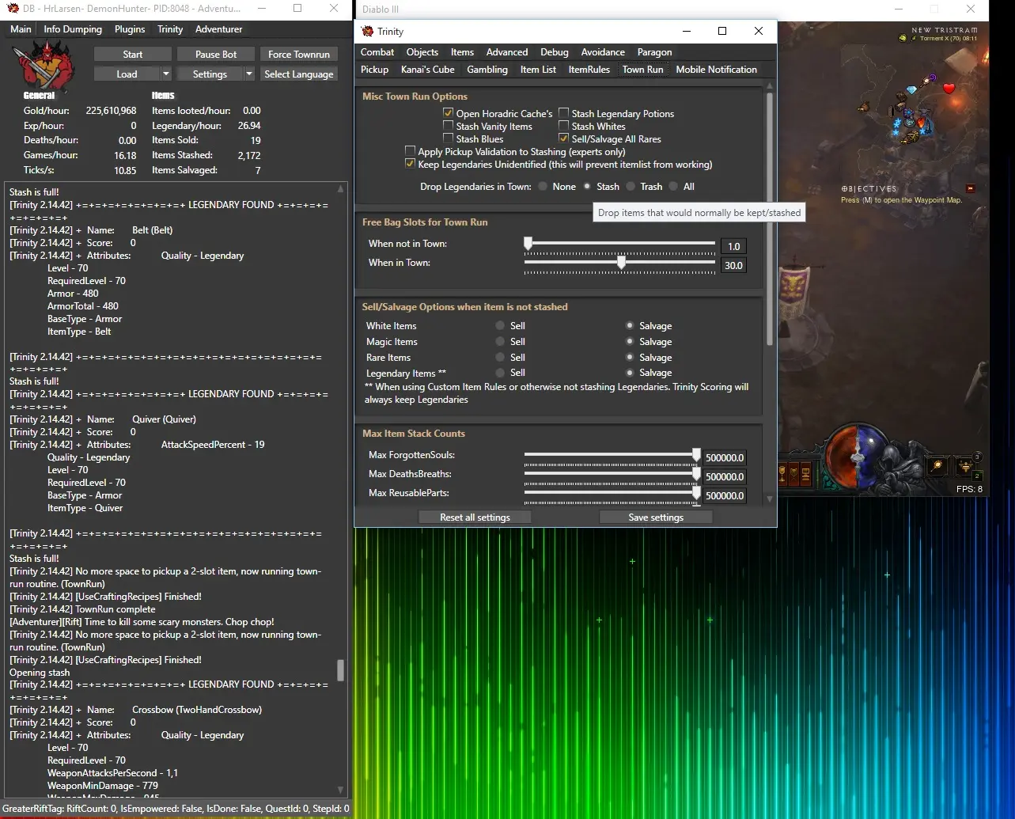Click the Trinity window title icon

tap(367, 32)
